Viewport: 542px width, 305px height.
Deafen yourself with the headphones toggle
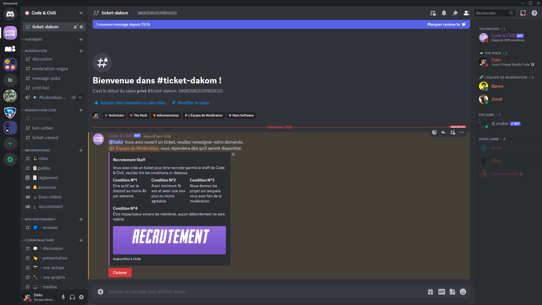pyautogui.click(x=72, y=297)
